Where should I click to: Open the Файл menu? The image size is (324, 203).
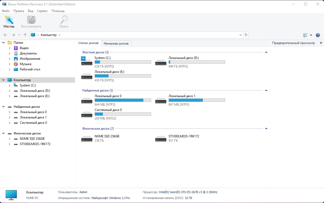[x=6, y=11]
